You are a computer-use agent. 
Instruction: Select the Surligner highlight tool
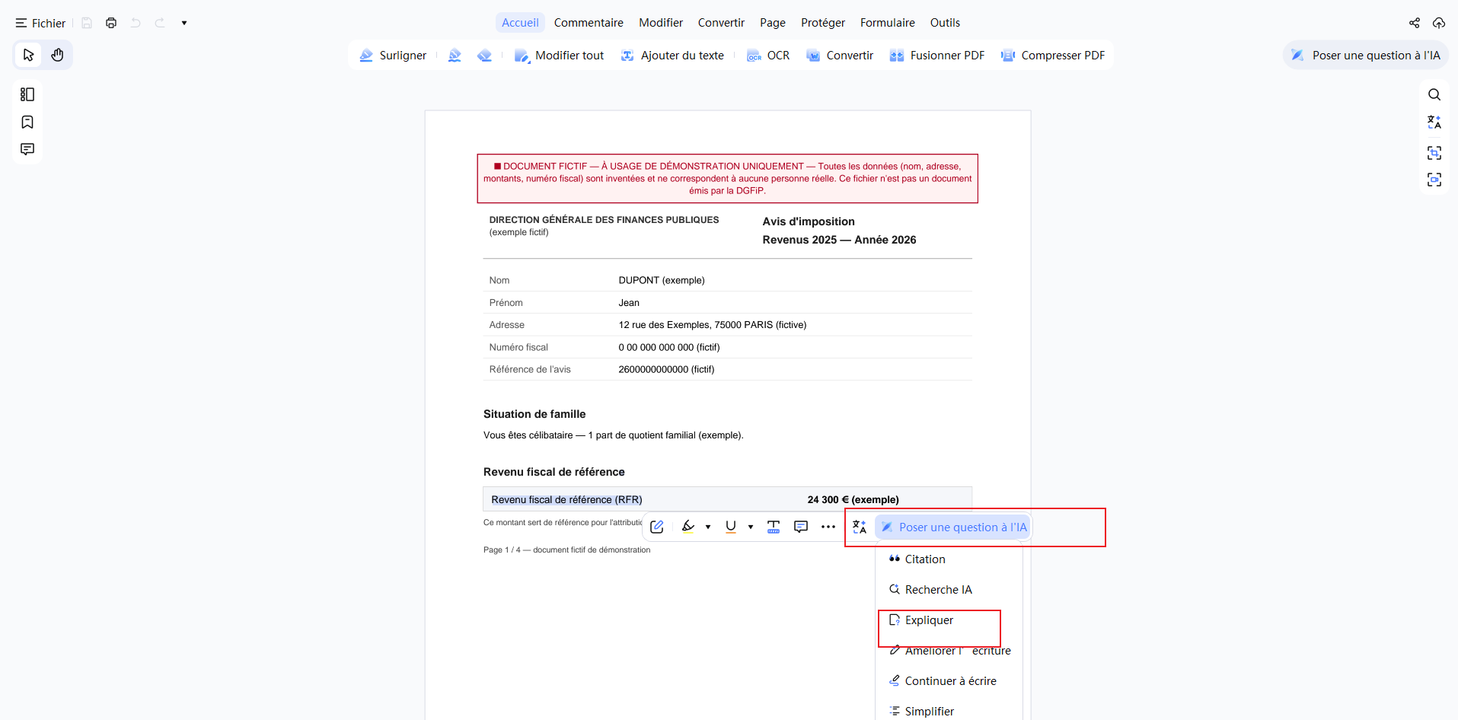tap(393, 56)
